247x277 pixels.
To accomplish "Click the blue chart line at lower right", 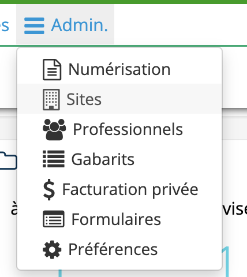I will point(226,261).
